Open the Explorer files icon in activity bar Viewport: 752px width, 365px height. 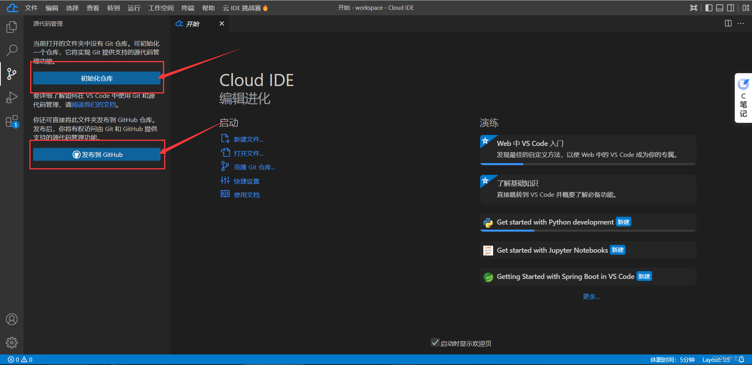(x=12, y=27)
